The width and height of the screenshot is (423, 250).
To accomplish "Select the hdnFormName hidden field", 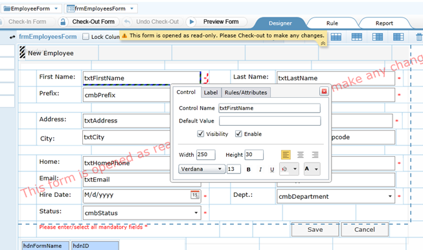I will 45,245.
